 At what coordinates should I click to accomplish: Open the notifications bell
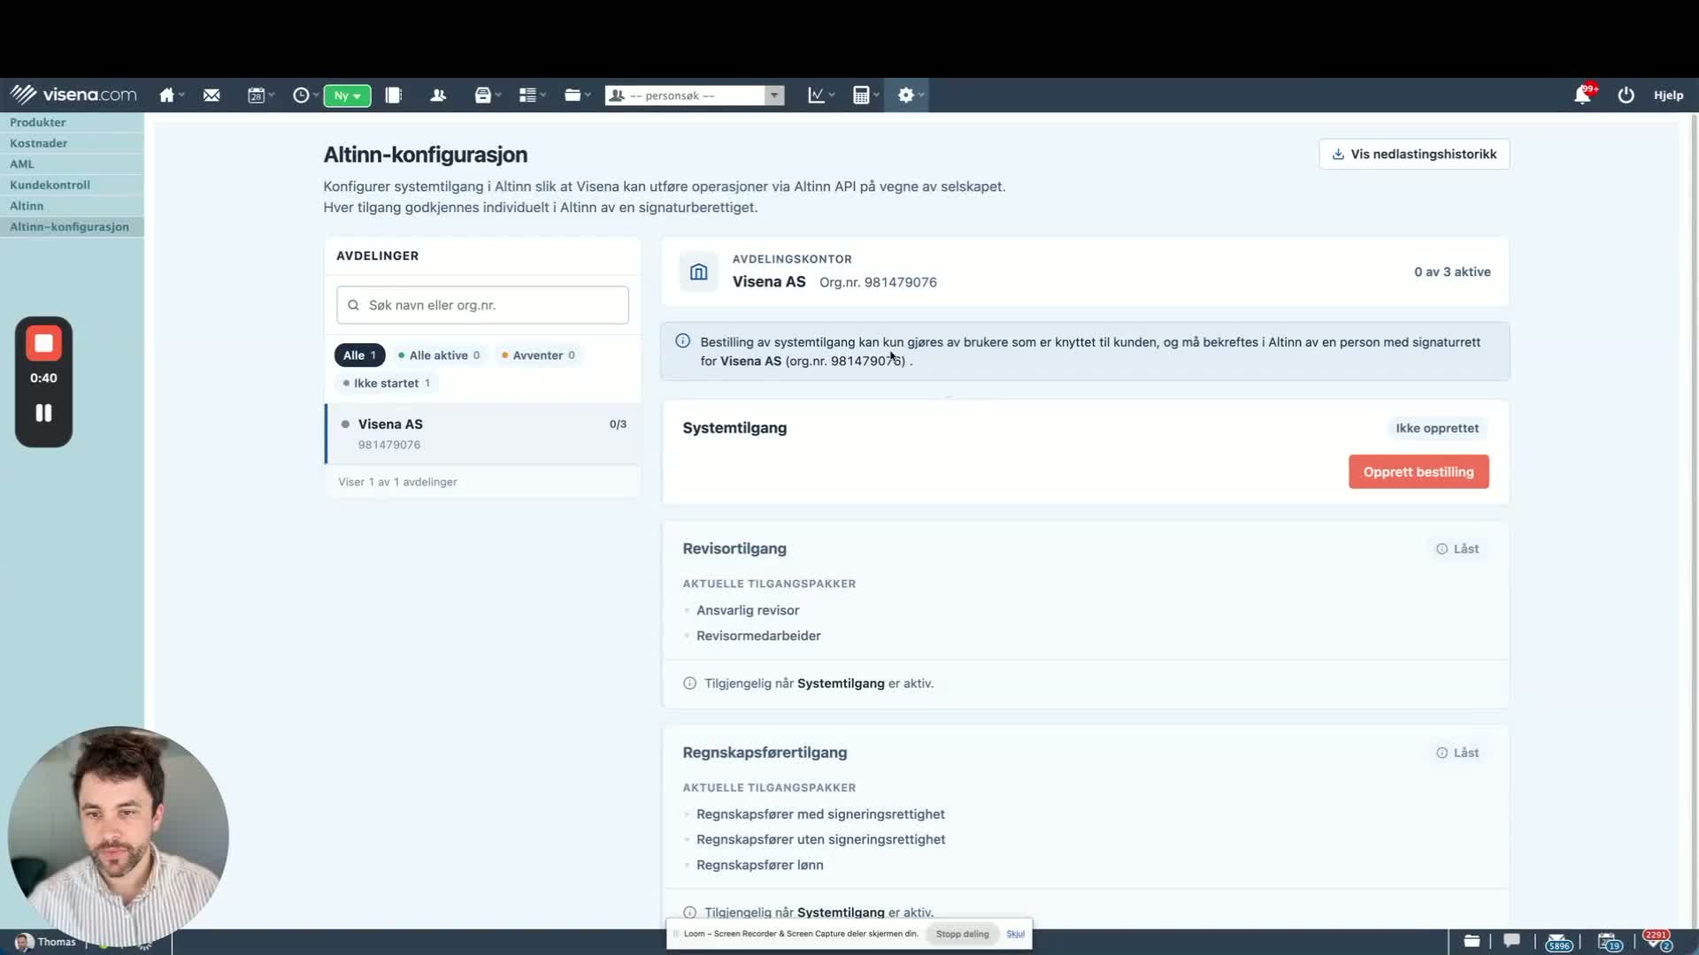pos(1583,95)
